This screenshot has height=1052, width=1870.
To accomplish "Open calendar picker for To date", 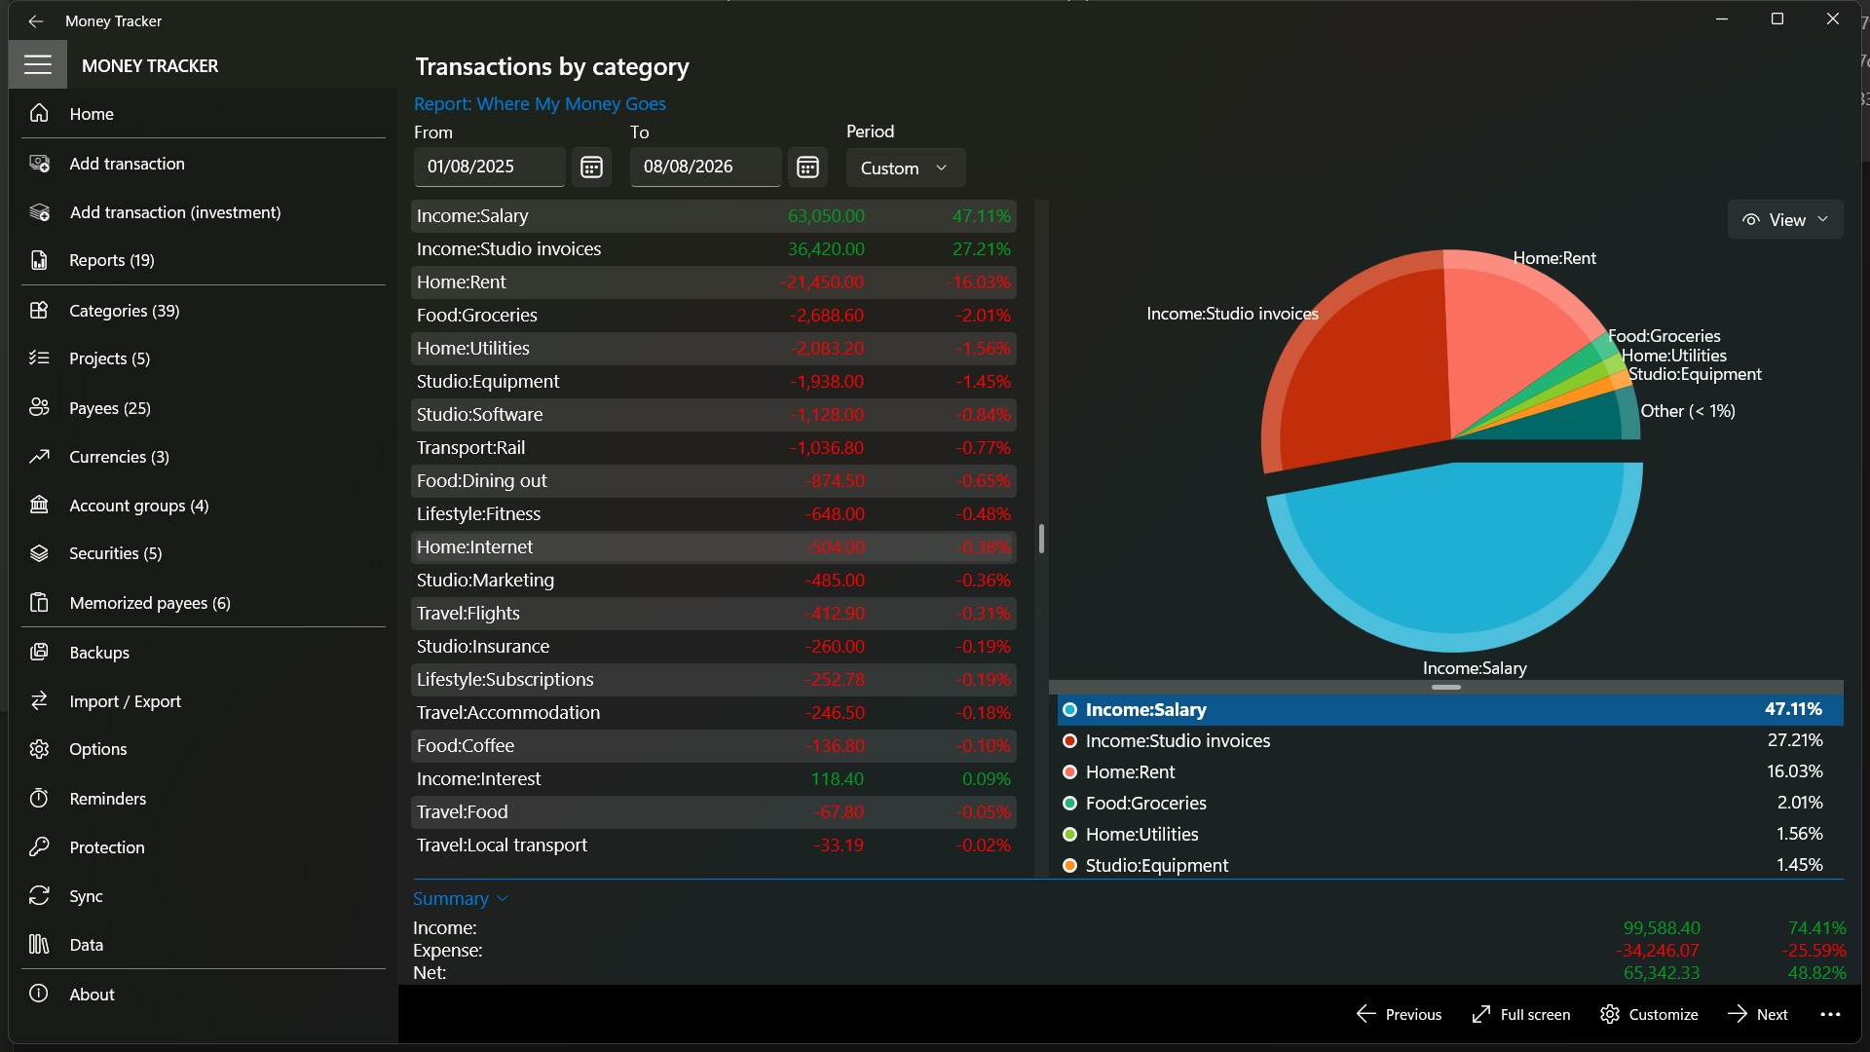I will click(x=807, y=168).
